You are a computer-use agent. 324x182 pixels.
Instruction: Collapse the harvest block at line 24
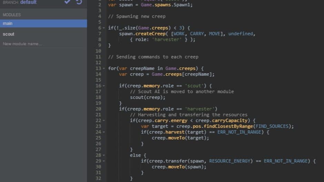(104, 132)
